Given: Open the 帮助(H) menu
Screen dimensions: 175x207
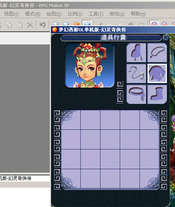Looking at the screenshot, I should click(138, 14).
